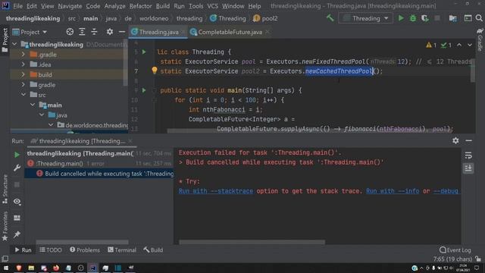Screen dimensions: 485x273
Task: Expand the .gradle folder
Action: [x=23, y=54]
